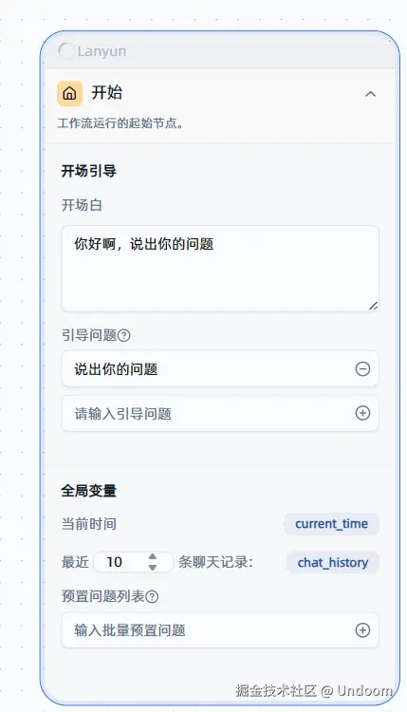This screenshot has height=712, width=407.
Task: Increase chat record count stepper up
Action: [153, 556]
